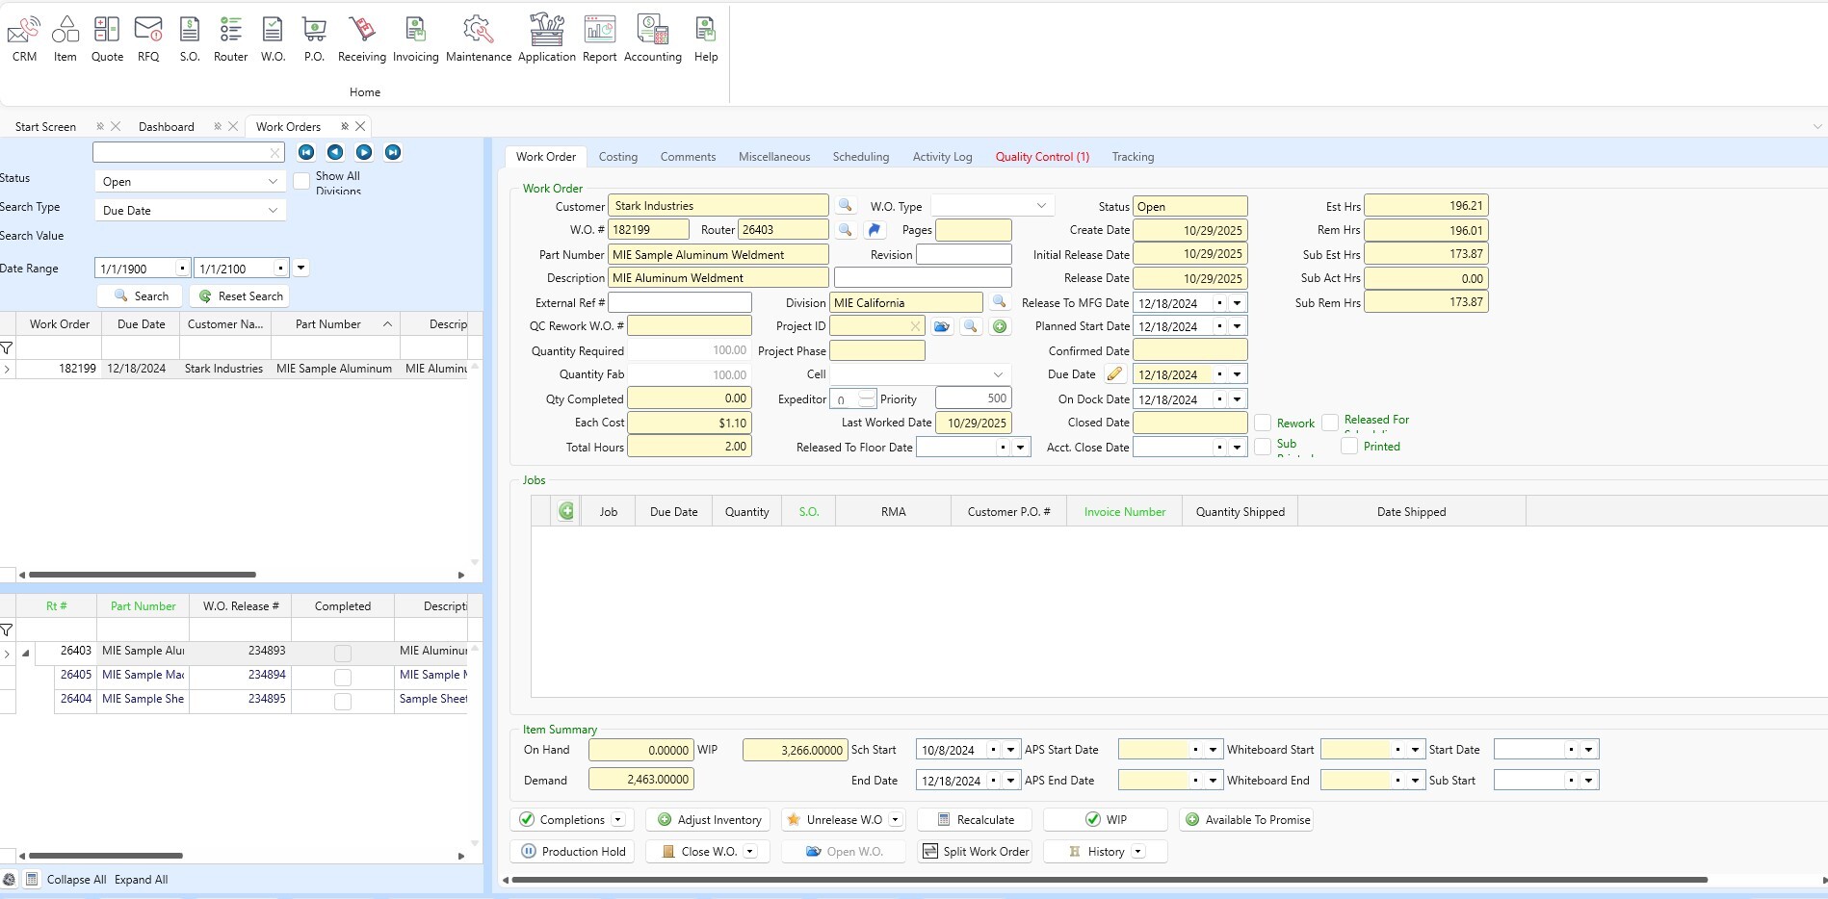Check the Rework checkbox
Viewport: 1828px width, 899px height.
[x=1263, y=422]
